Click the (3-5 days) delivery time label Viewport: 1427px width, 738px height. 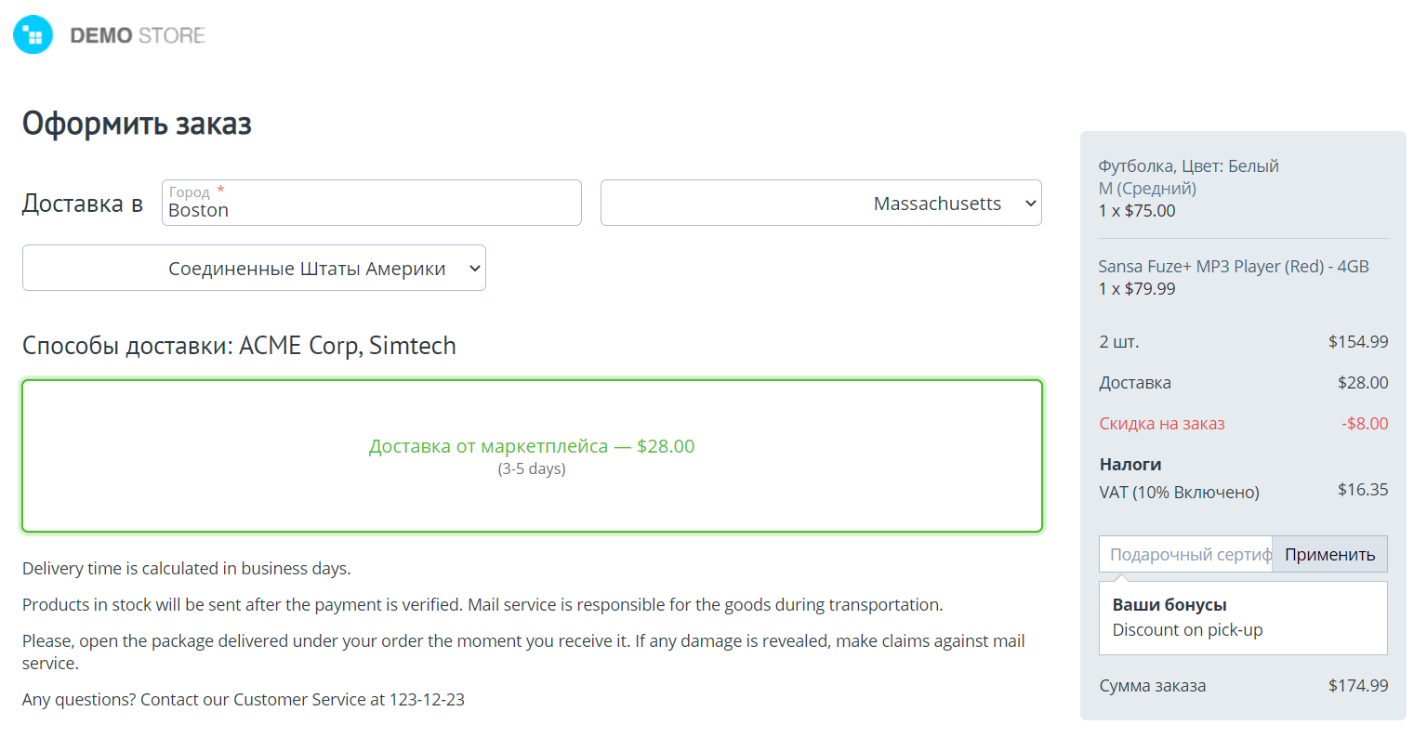coord(532,469)
